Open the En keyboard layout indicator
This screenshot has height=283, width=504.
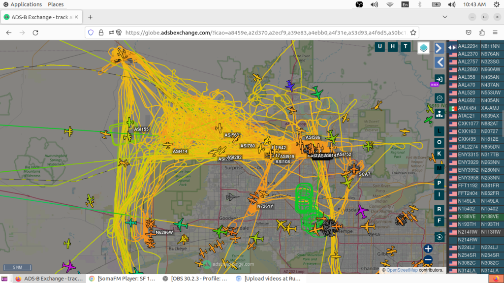click(x=405, y=4)
